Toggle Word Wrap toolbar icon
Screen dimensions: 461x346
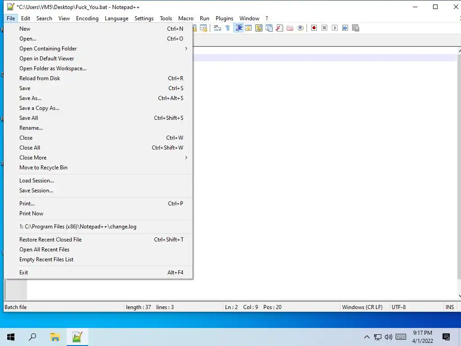pos(217,28)
